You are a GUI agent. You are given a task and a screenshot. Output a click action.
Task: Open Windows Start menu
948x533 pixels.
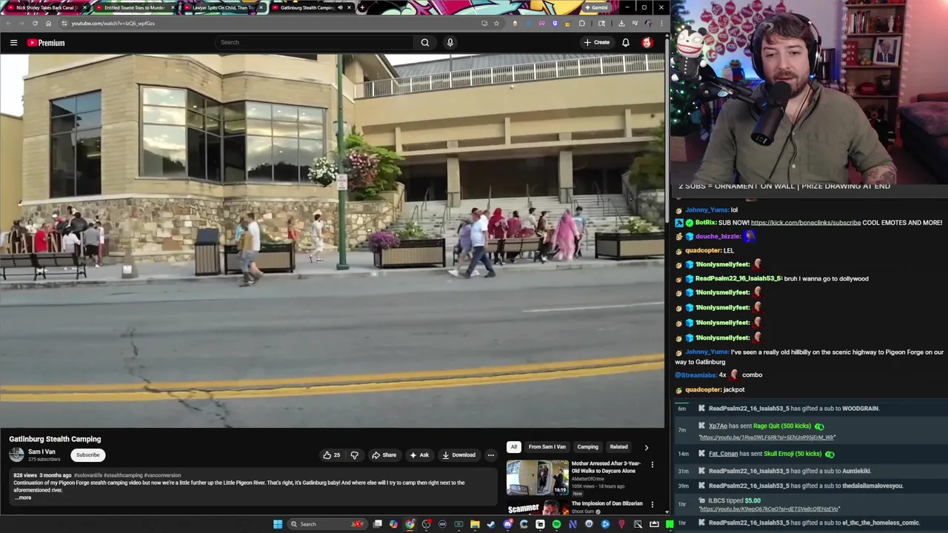pos(278,524)
